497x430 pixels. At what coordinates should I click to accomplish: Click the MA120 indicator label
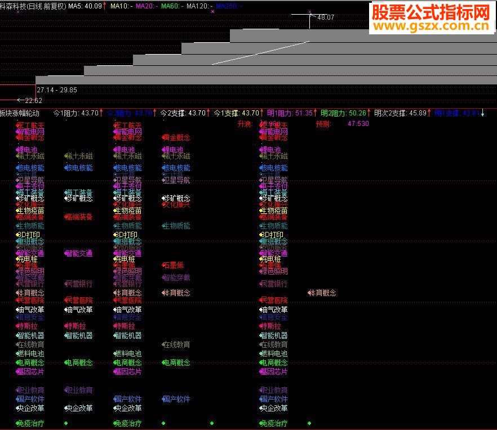tap(199, 6)
